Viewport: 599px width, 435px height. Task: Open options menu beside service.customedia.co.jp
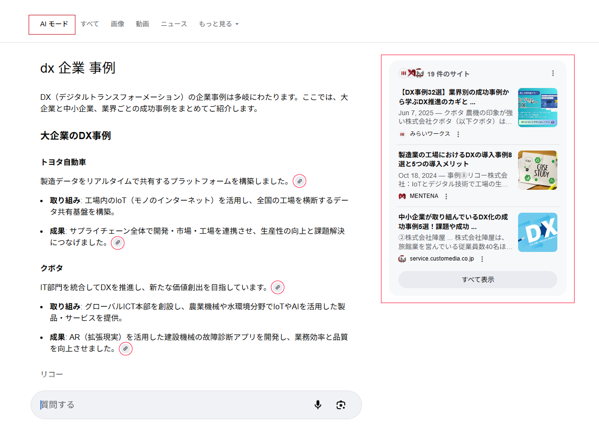482,259
